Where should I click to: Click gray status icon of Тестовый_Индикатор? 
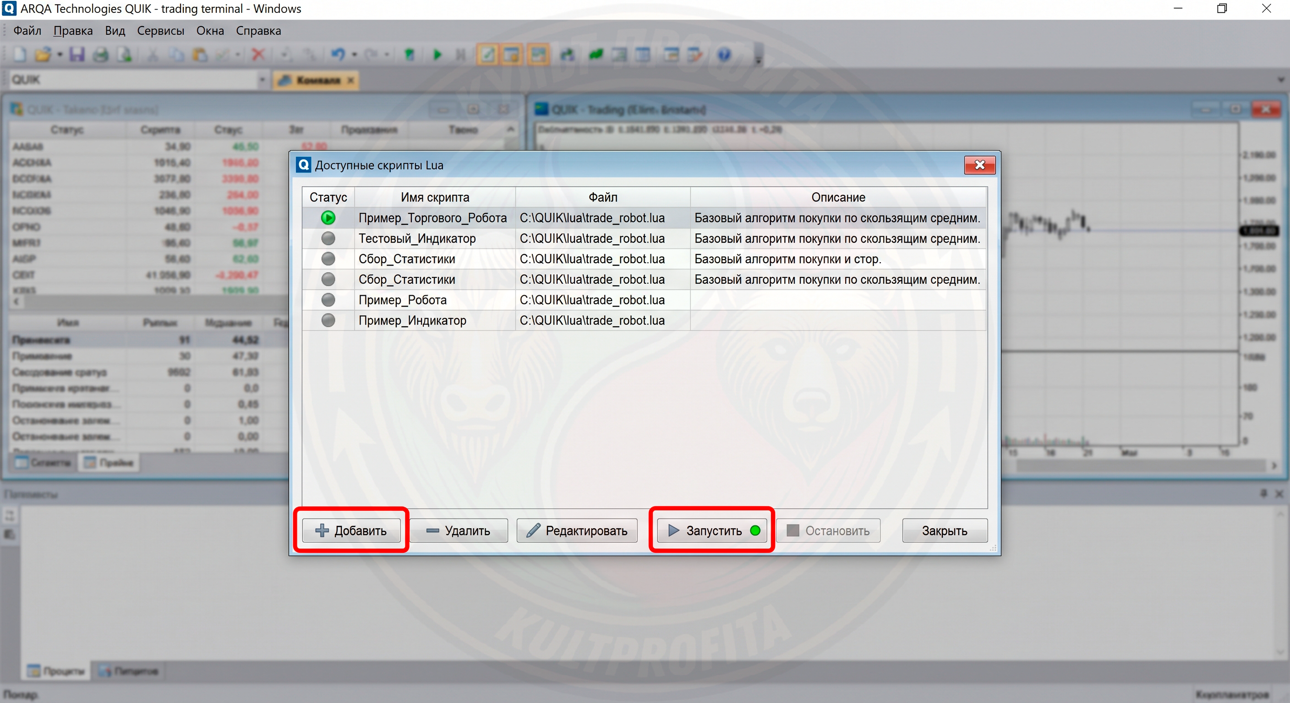[x=328, y=238]
